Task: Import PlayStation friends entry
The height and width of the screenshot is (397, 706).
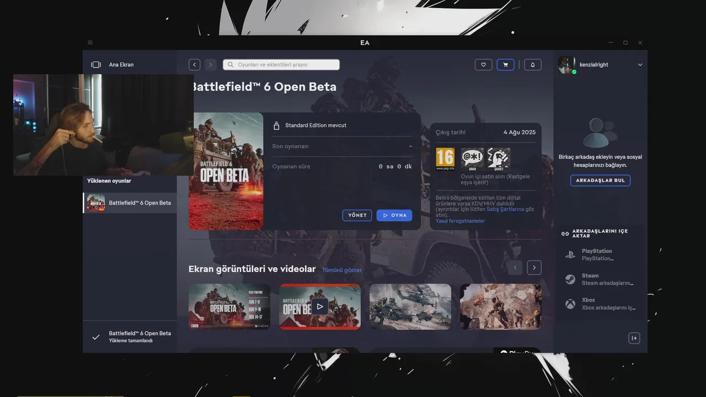Action: pos(601,255)
